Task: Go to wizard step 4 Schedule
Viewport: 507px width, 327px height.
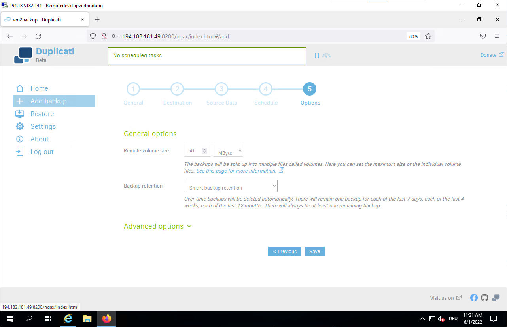Action: [x=266, y=89]
